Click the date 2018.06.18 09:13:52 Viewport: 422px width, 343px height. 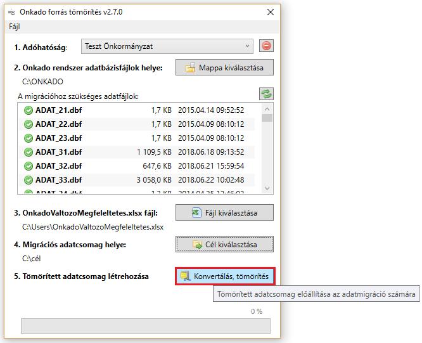pyautogui.click(x=211, y=152)
